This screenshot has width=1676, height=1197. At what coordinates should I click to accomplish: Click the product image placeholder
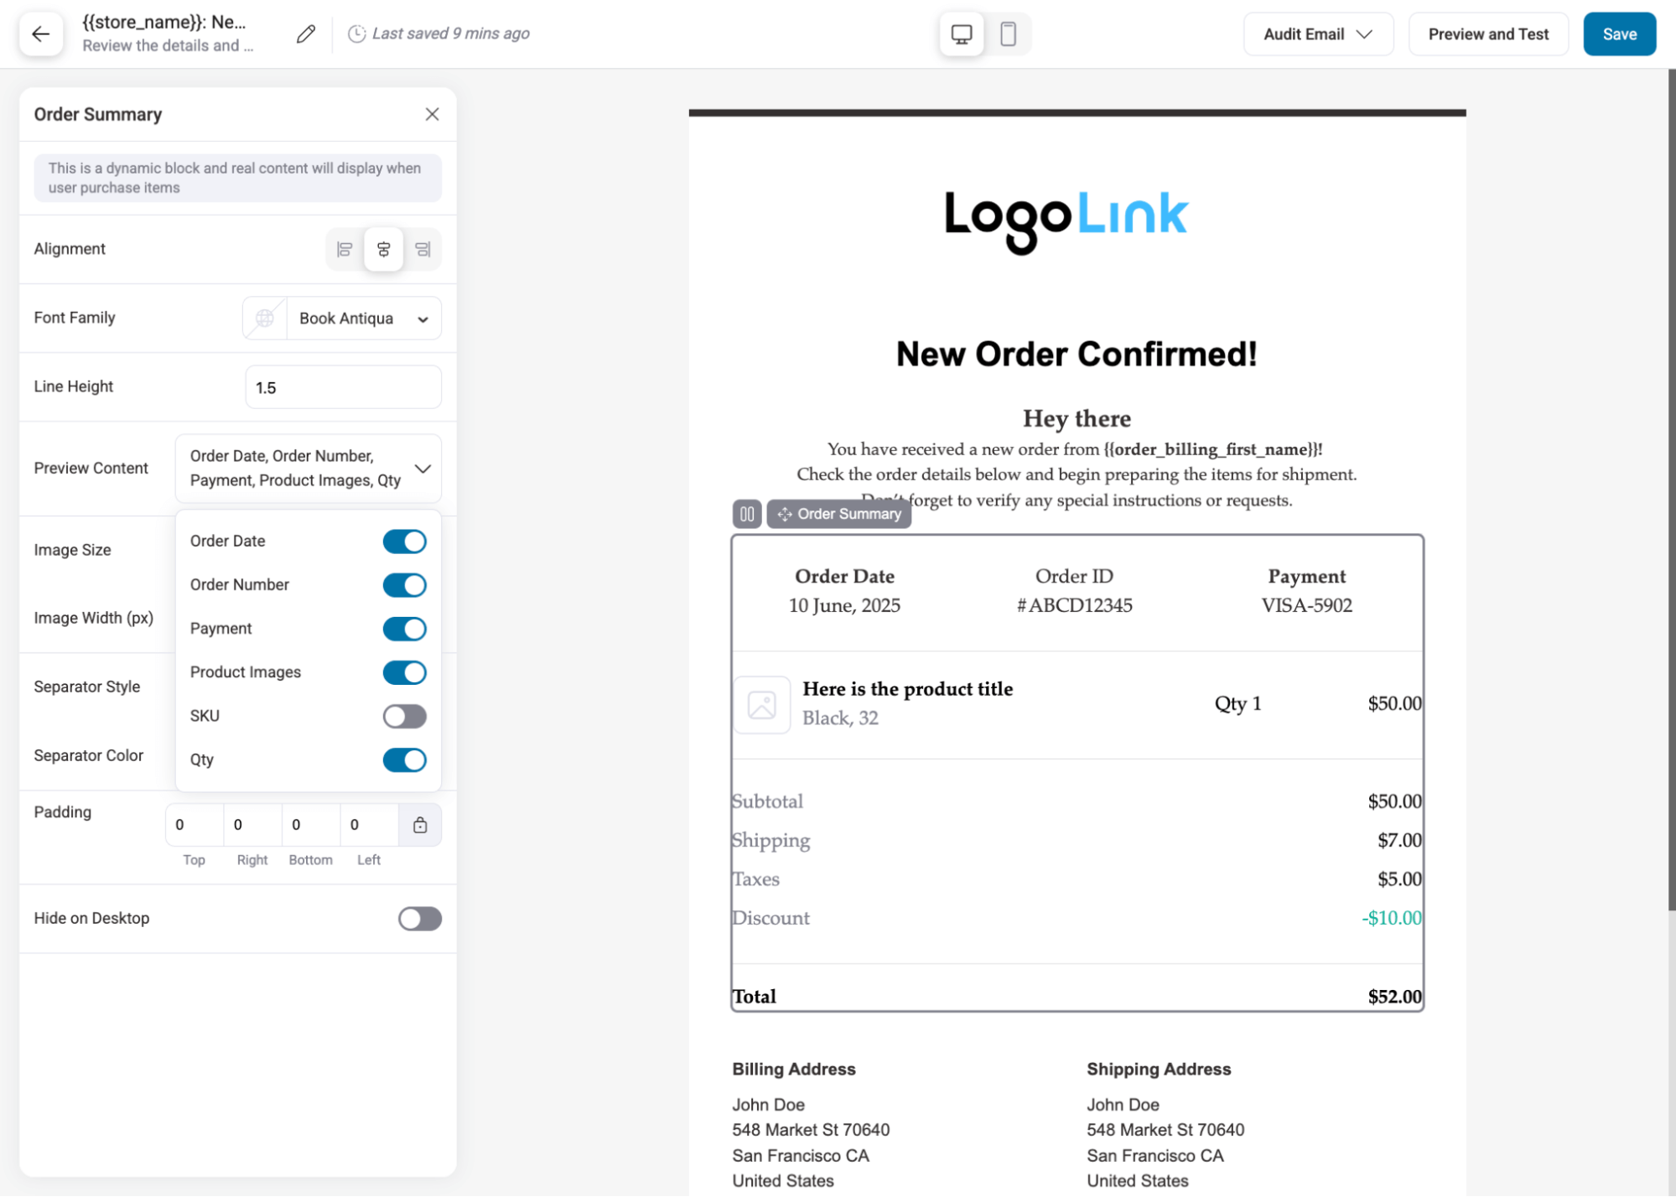tap(761, 706)
